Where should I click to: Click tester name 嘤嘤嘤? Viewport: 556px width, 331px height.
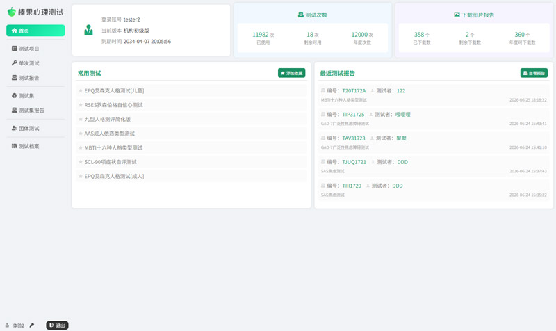[x=403, y=115]
